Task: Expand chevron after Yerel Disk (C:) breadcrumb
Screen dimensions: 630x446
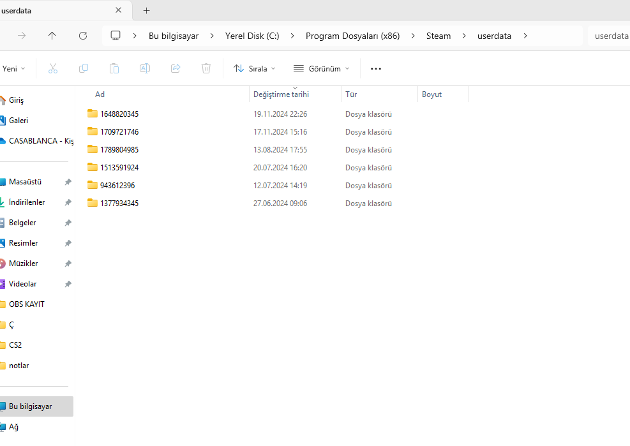Action: [292, 36]
